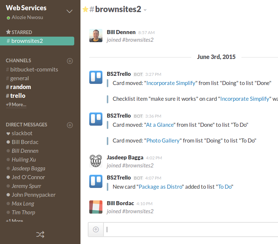Click Alozie Nwosu's green presence status dot

pyautogui.click(x=8, y=18)
